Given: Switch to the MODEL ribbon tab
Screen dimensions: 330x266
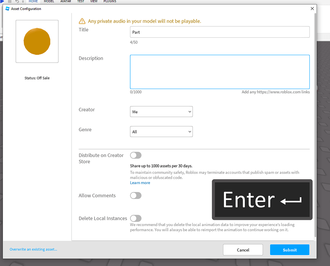Looking at the screenshot, I should pos(49,1).
